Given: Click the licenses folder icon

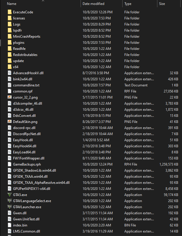Looking at the screenshot, I should point(10,18).
